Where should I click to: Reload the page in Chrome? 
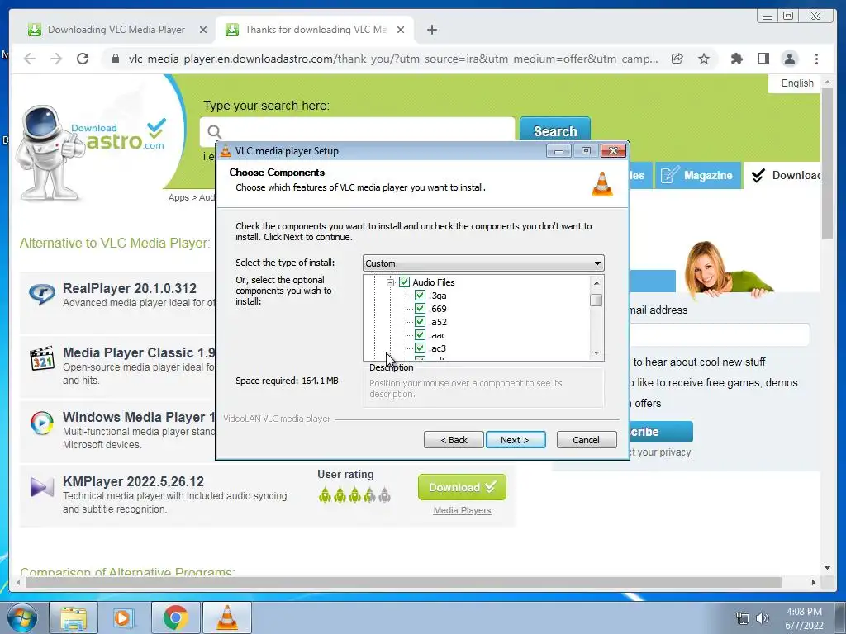click(x=83, y=59)
